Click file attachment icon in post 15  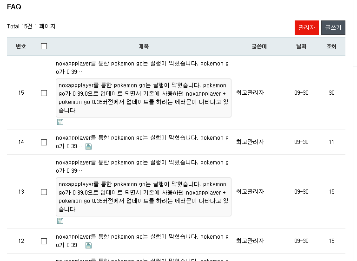(60, 122)
